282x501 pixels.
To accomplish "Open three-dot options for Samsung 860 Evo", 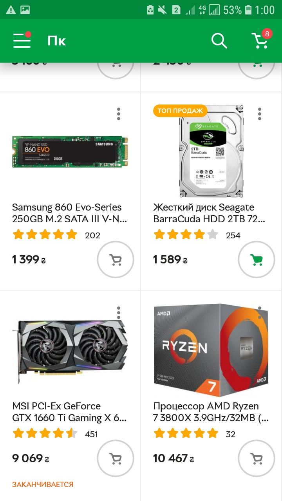I will click(x=119, y=114).
